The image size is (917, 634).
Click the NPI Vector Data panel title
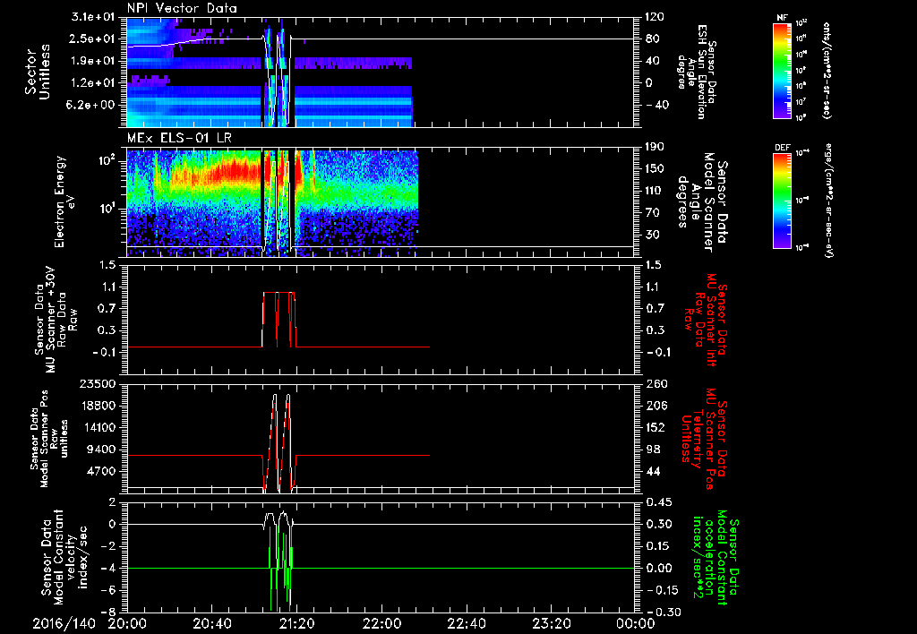tap(182, 8)
